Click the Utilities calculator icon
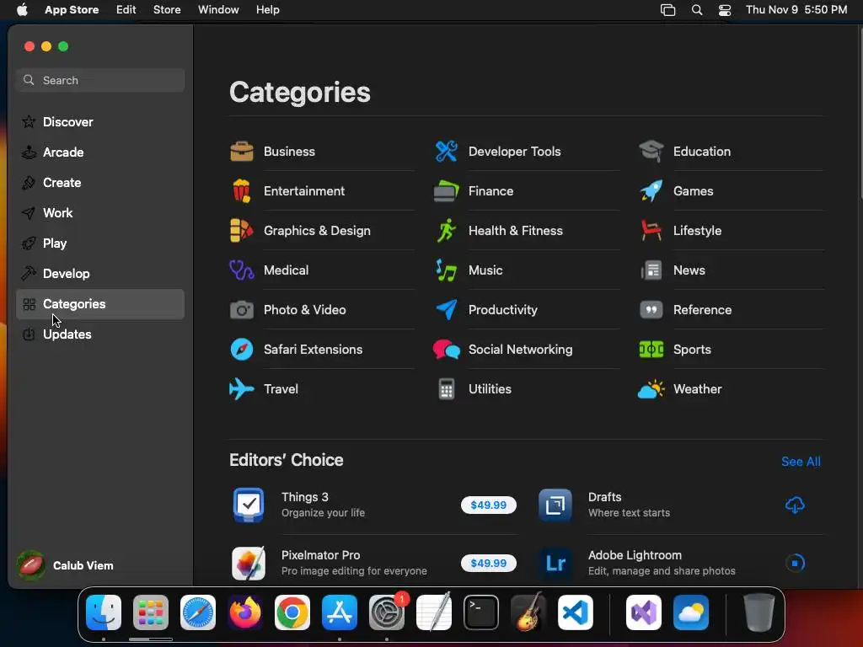The image size is (863, 647). pos(447,389)
